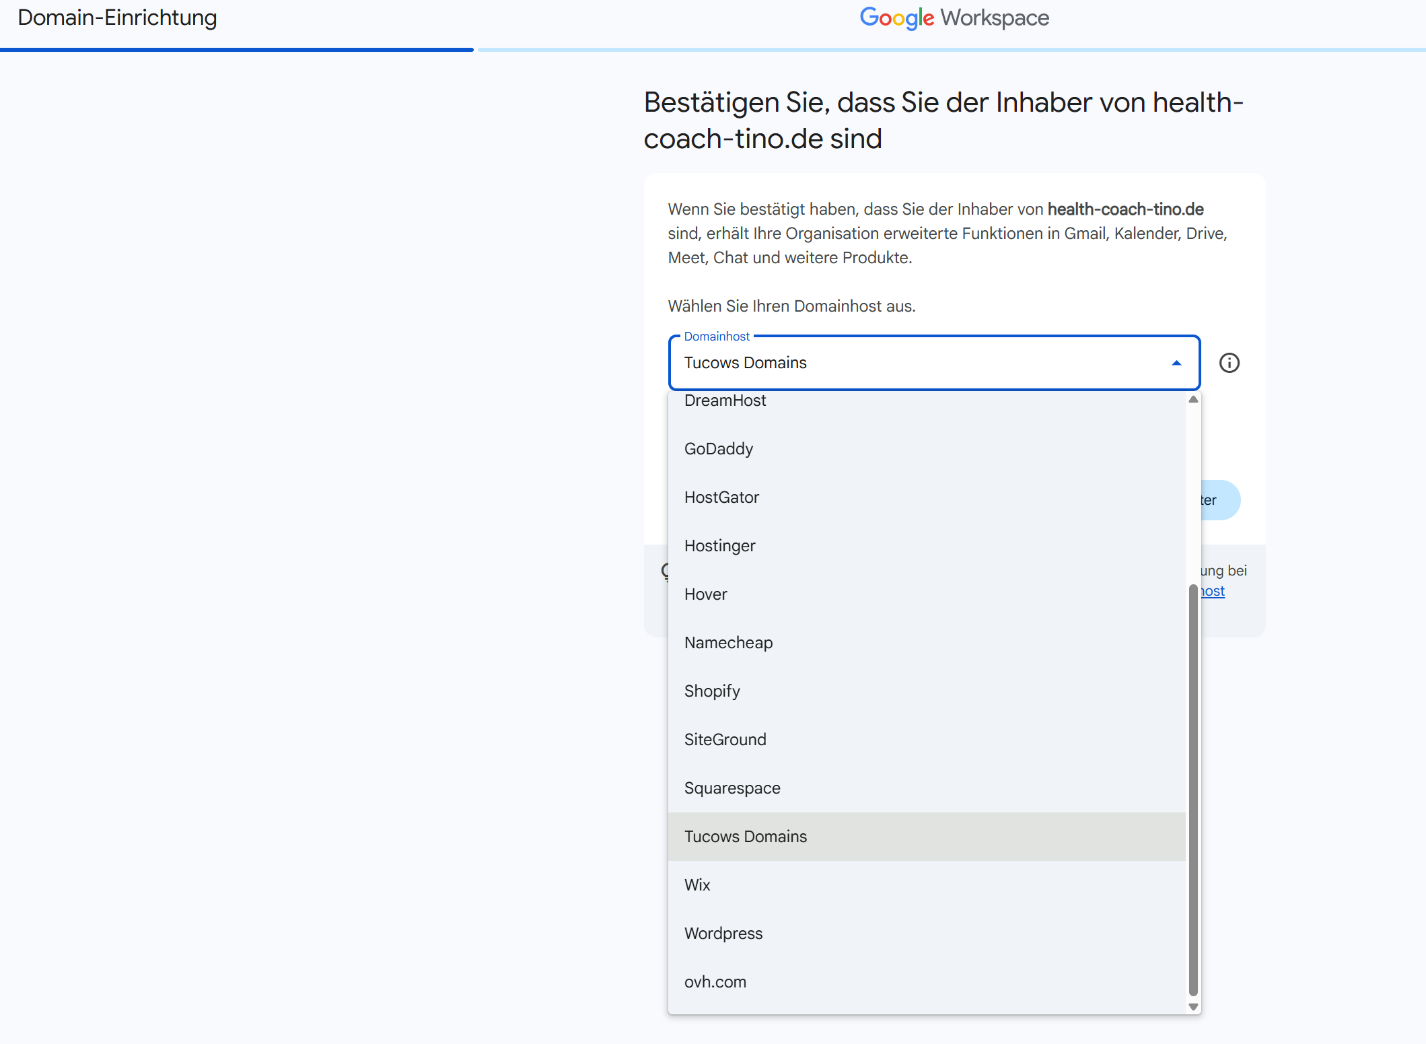Select DreamHost from the list
This screenshot has height=1044, width=1426.
(725, 401)
